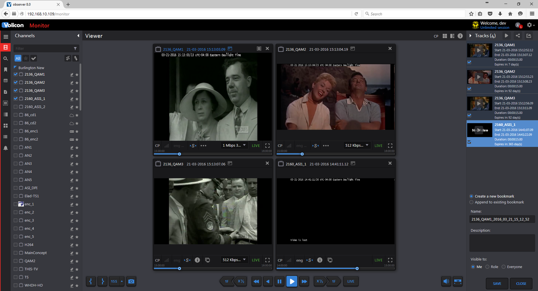Image resolution: width=538 pixels, height=291 pixels.
Task: Open the 1 Mbps bitrate dropdown
Action: tap(234, 145)
